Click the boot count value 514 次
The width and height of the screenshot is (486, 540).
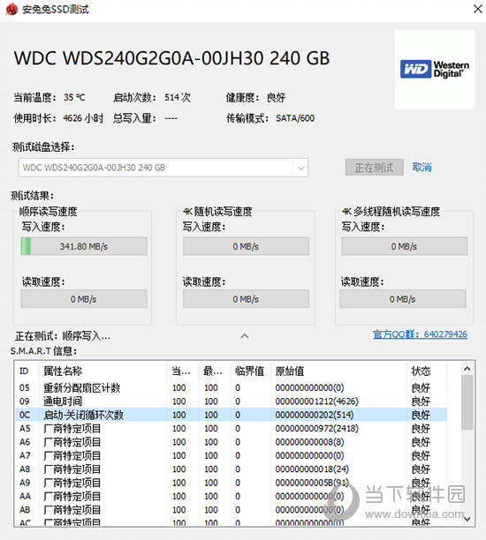pos(178,97)
